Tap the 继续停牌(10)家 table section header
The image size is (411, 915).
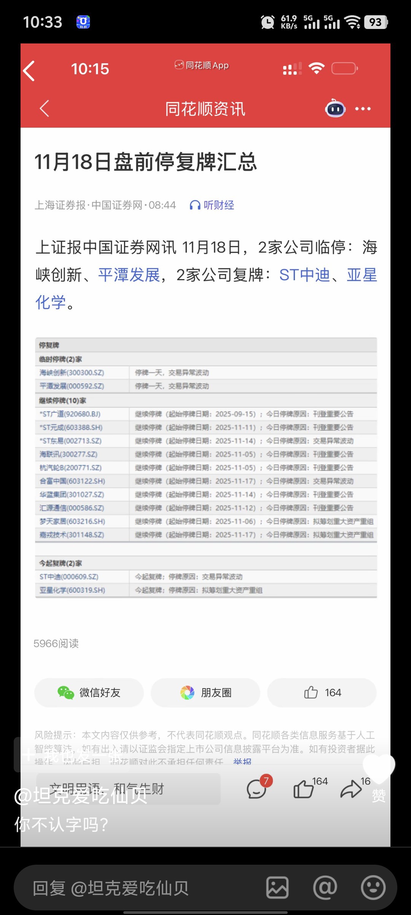pyautogui.click(x=62, y=401)
